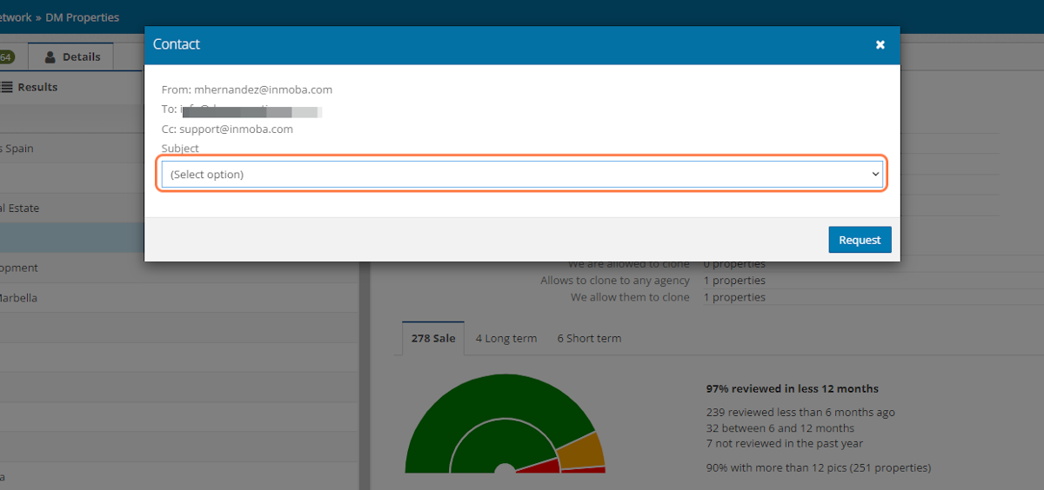Open the DM Properties breadcrumb link

(x=83, y=17)
